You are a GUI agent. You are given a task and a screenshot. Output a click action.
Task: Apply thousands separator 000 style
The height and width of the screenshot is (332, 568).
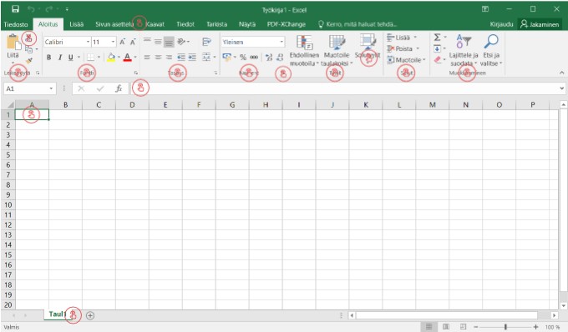[x=254, y=58]
